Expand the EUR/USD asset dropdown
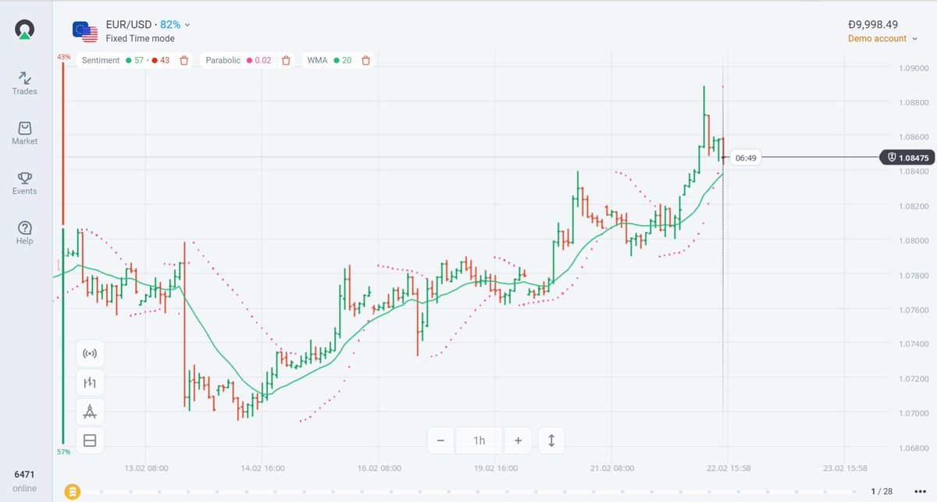 (187, 25)
